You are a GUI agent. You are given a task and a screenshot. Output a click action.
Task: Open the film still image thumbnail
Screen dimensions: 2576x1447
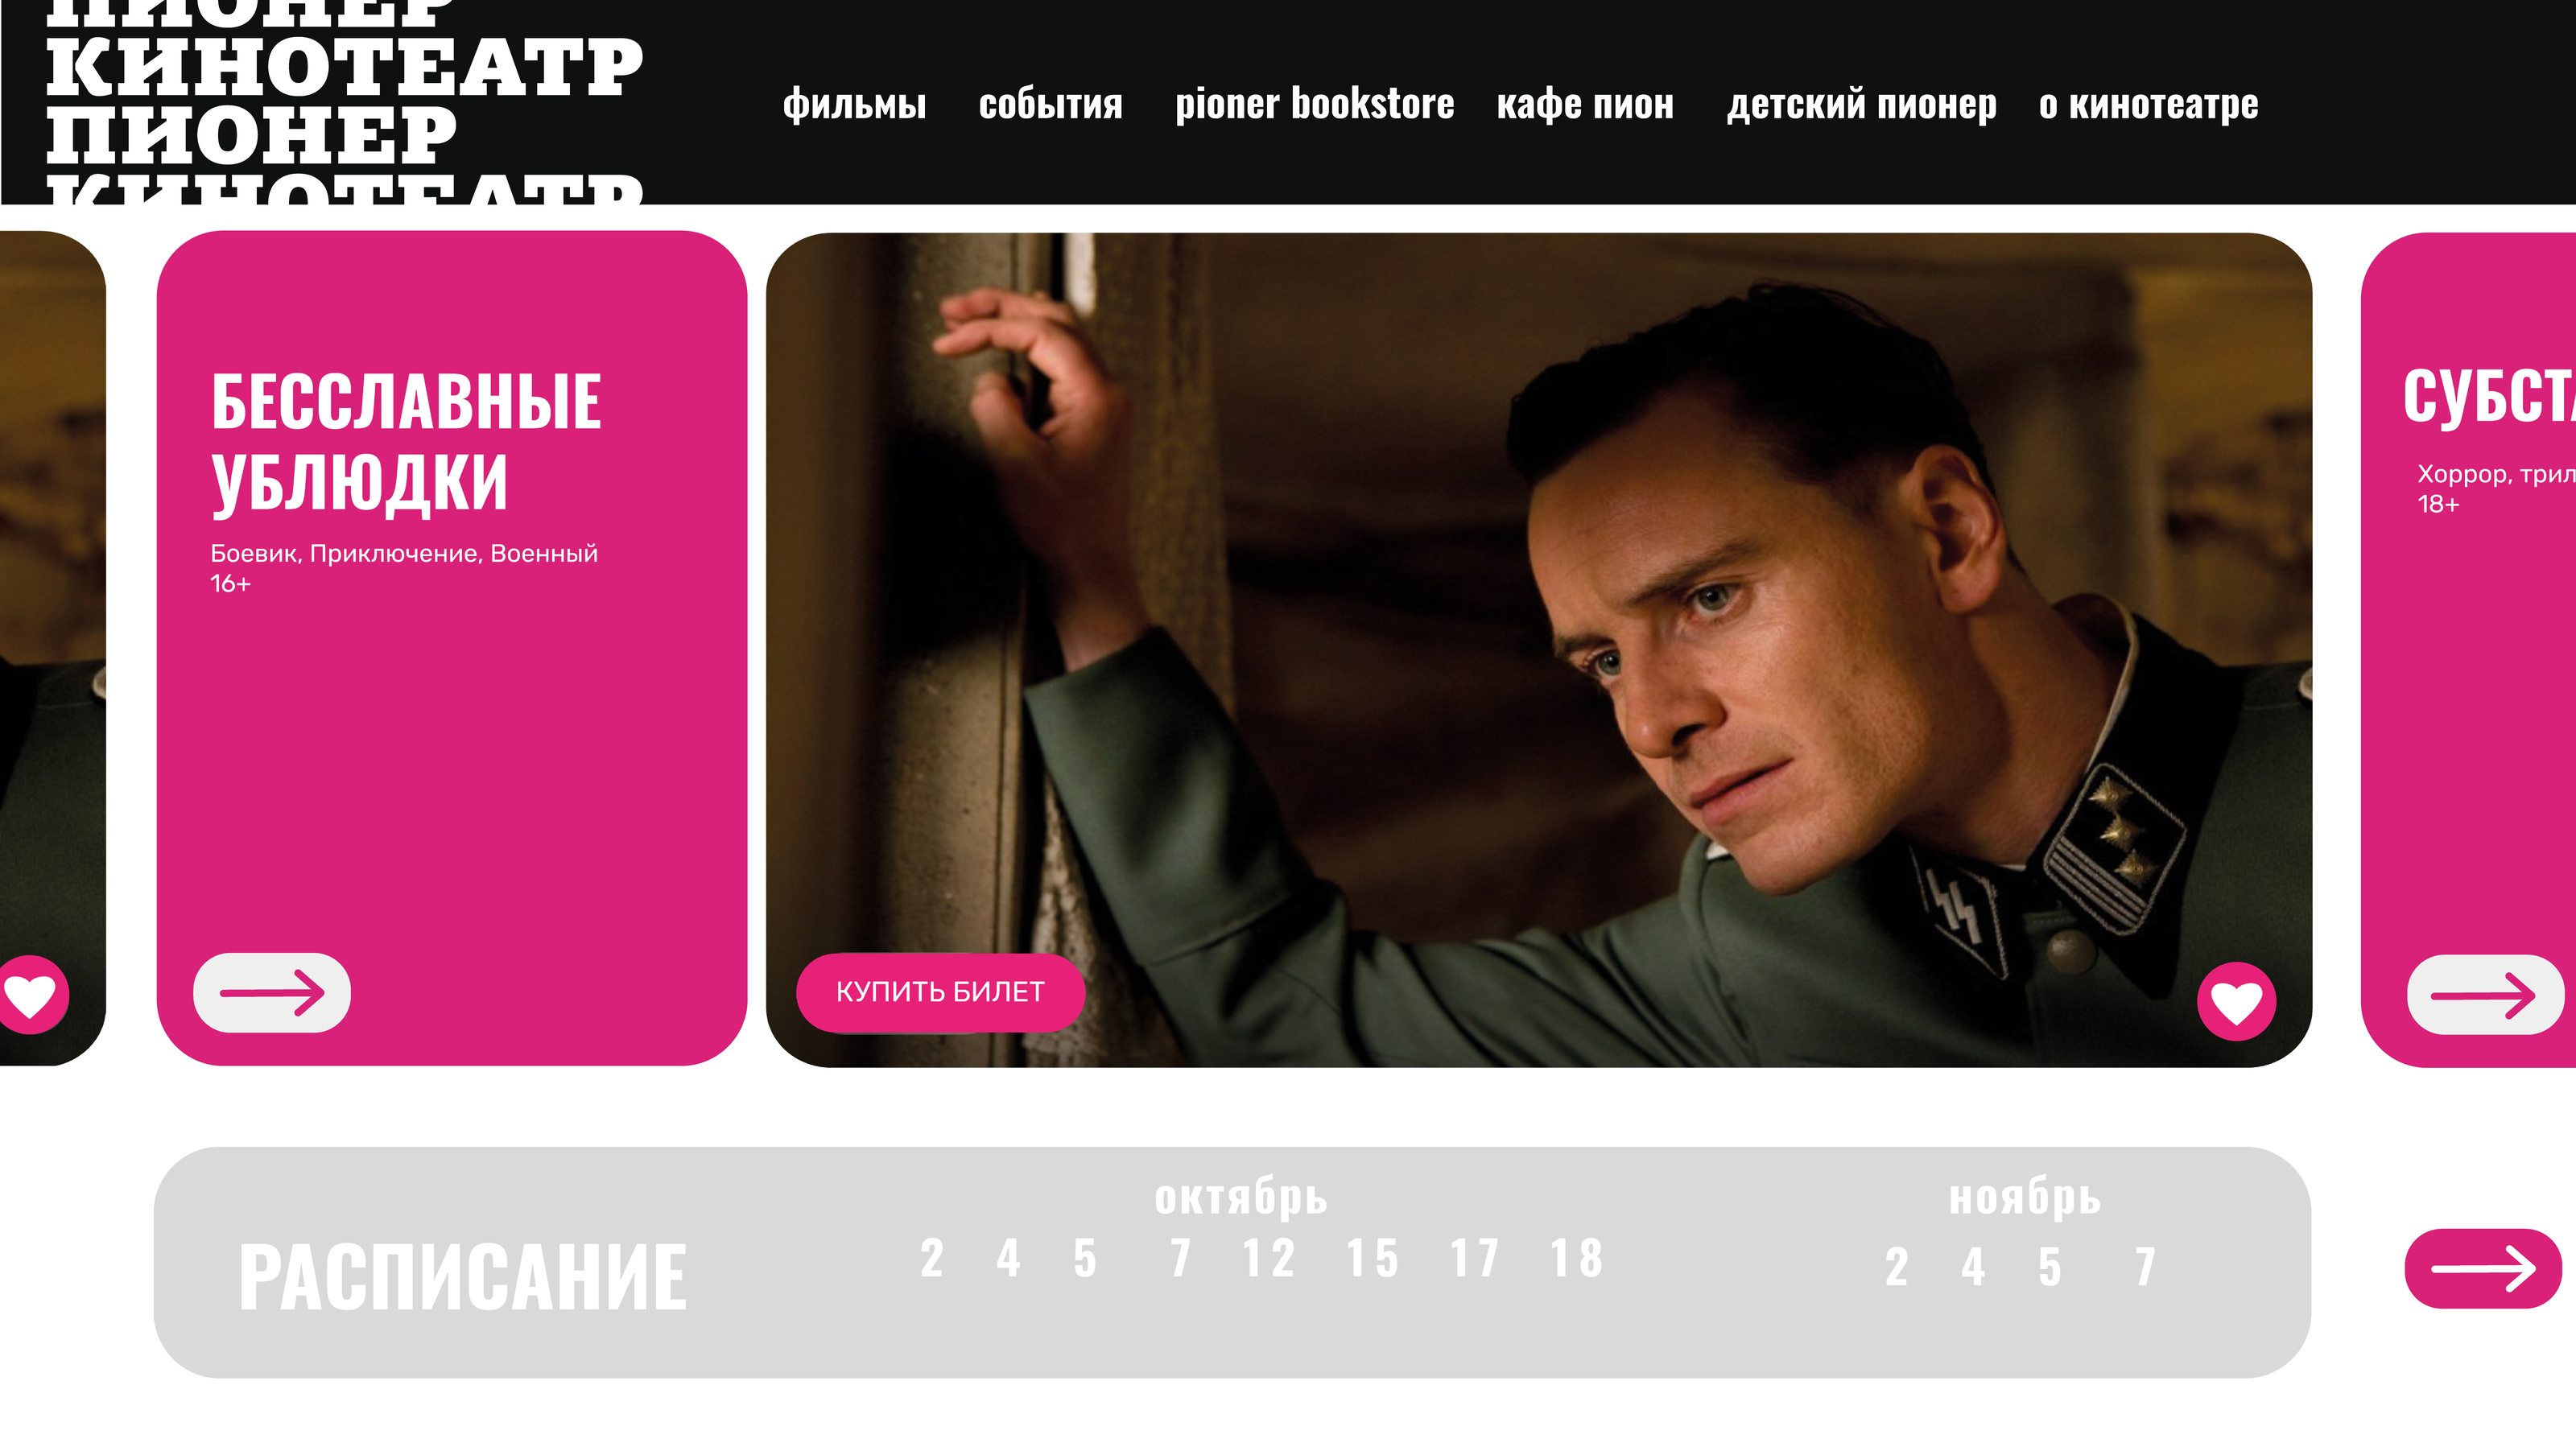point(1539,650)
